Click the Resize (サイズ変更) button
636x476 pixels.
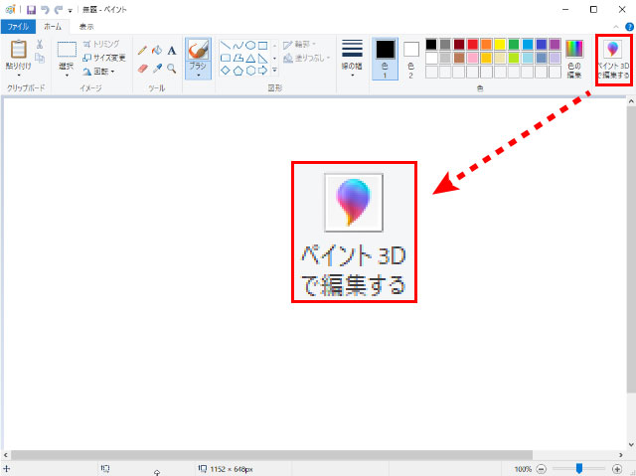(x=103, y=58)
